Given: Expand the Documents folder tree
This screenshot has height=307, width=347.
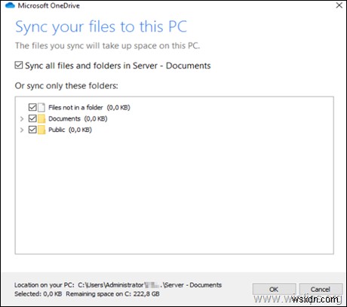Looking at the screenshot, I should click(22, 118).
